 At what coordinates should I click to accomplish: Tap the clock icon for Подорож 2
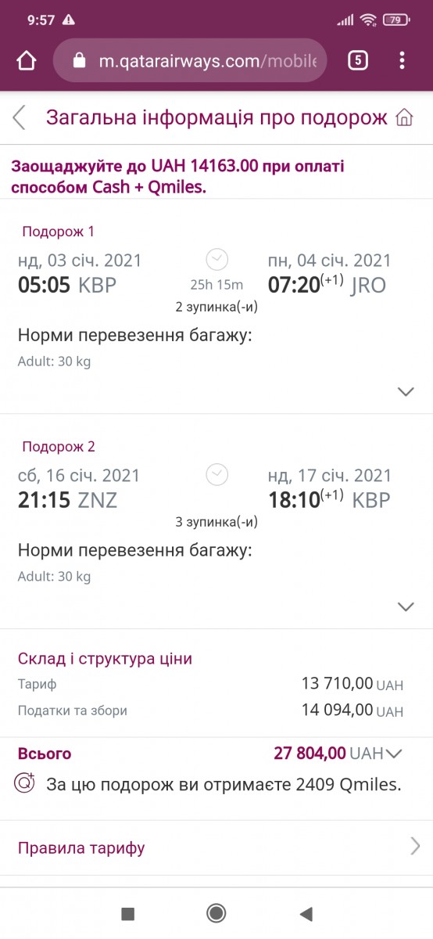pyautogui.click(x=216, y=474)
